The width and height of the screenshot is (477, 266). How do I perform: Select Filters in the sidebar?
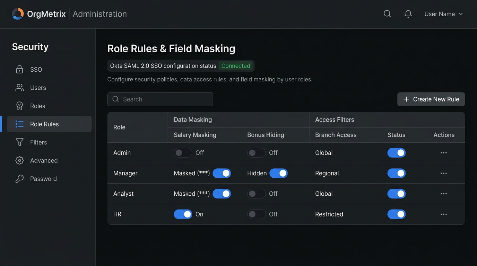pyautogui.click(x=49, y=142)
